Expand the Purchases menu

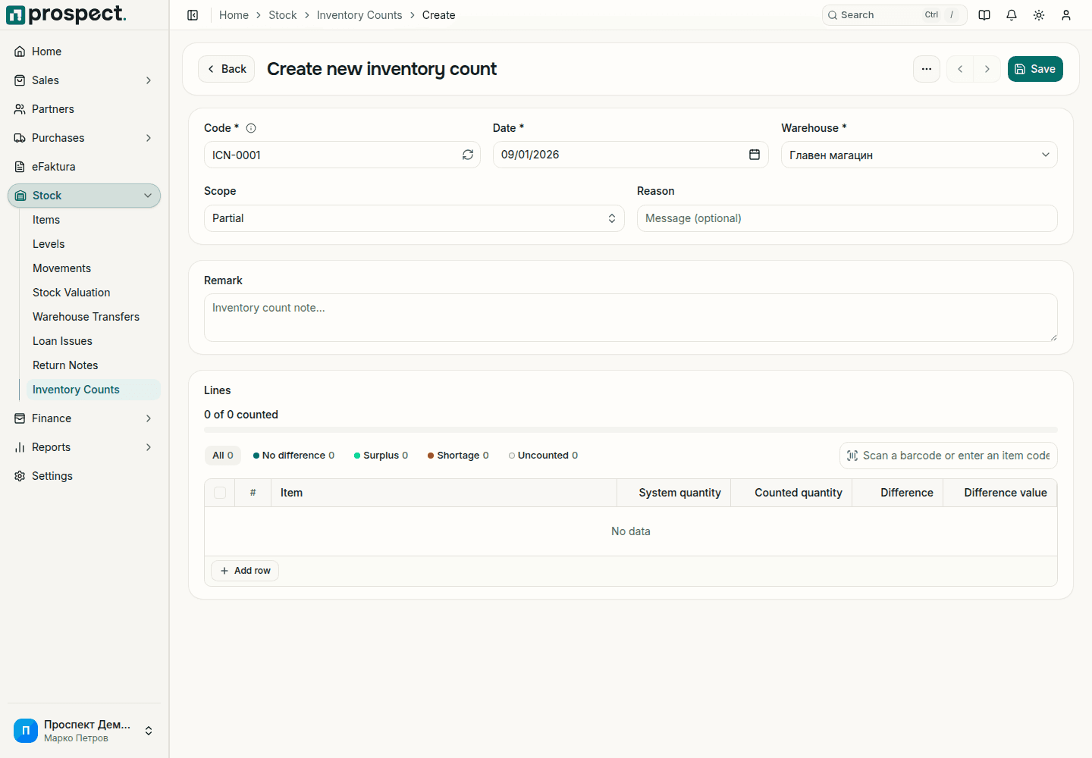(84, 138)
